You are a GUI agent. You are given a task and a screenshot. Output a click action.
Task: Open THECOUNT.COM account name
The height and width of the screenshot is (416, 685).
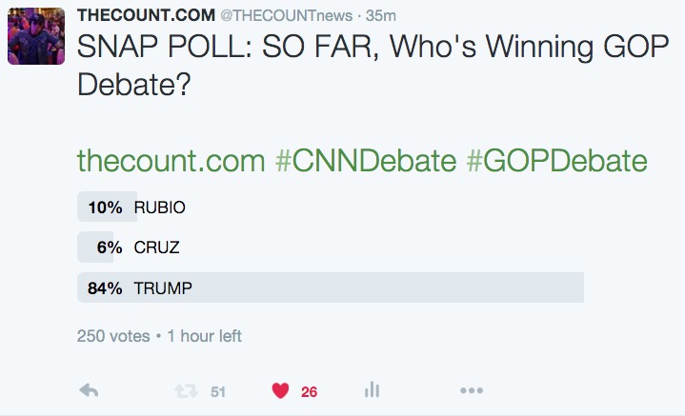click(159, 17)
